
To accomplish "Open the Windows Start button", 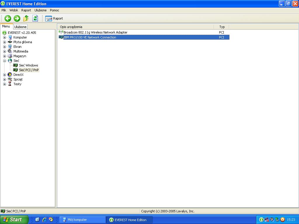I will coord(14,220).
